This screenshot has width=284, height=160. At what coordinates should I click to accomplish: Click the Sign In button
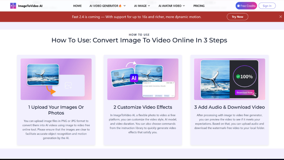pos(267,6)
